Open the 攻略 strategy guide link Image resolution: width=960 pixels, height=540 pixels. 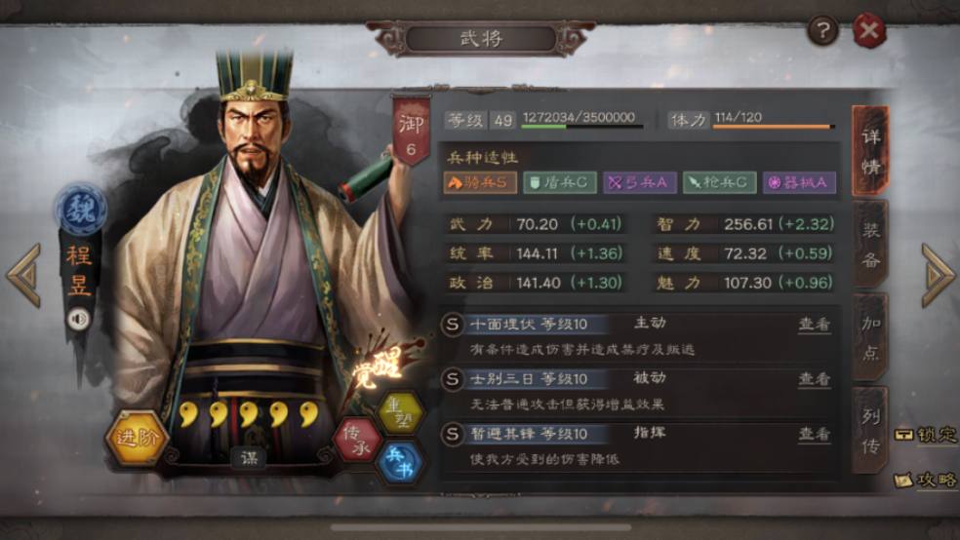pyautogui.click(x=925, y=481)
